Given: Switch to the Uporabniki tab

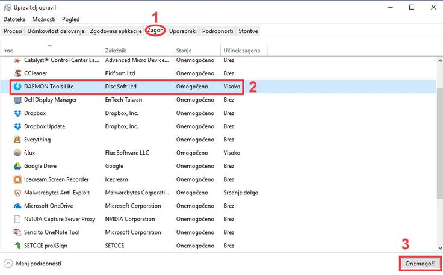Looking at the screenshot, I should pyautogui.click(x=183, y=31).
